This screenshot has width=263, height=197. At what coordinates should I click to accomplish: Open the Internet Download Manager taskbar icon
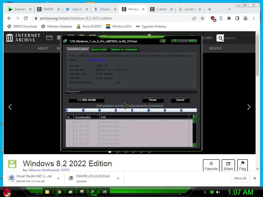tap(92, 192)
